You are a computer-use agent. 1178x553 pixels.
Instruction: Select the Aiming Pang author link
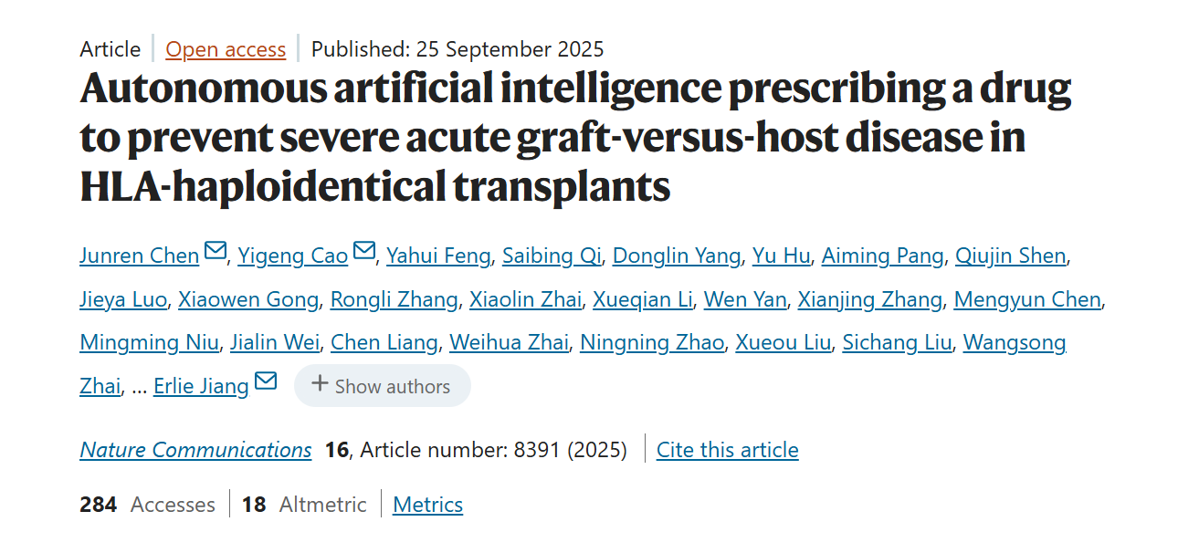tap(882, 256)
